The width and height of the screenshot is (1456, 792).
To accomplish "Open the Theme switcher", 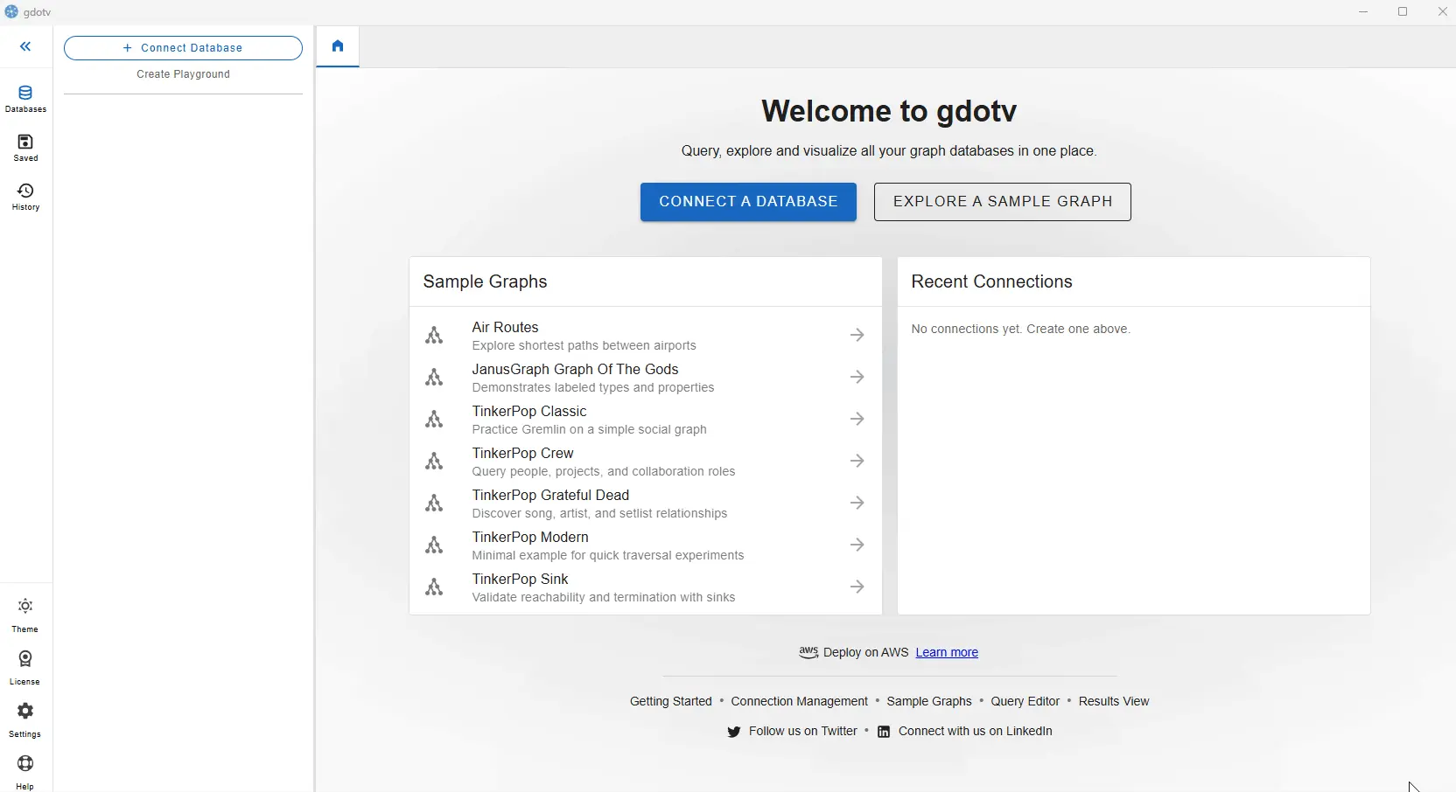I will (x=25, y=614).
